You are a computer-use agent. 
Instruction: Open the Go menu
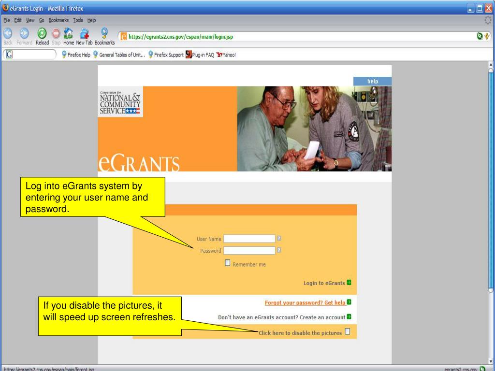point(42,20)
